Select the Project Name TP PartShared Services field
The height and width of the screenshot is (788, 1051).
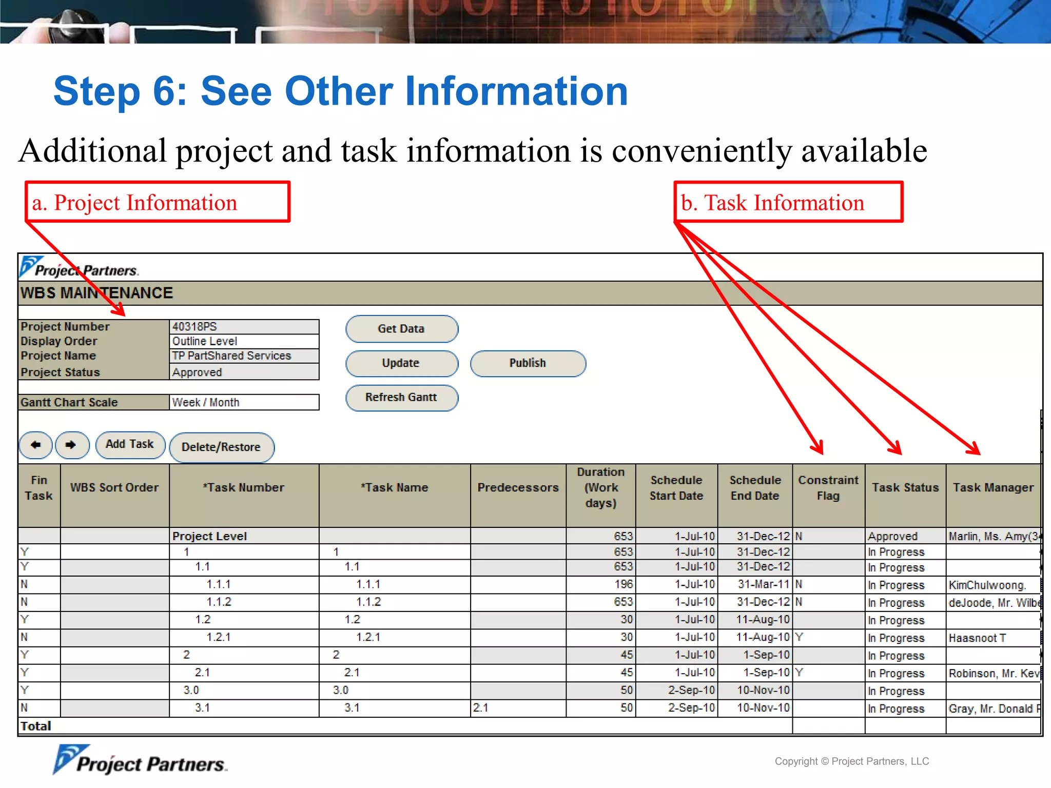click(x=244, y=356)
